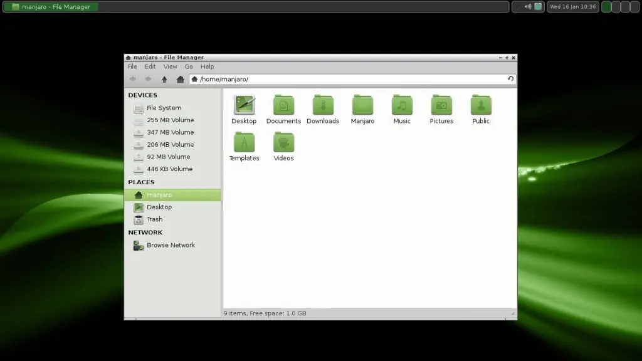Select the 446 KB Volume device
Image resolution: width=642 pixels, height=361 pixels.
pyautogui.click(x=172, y=169)
